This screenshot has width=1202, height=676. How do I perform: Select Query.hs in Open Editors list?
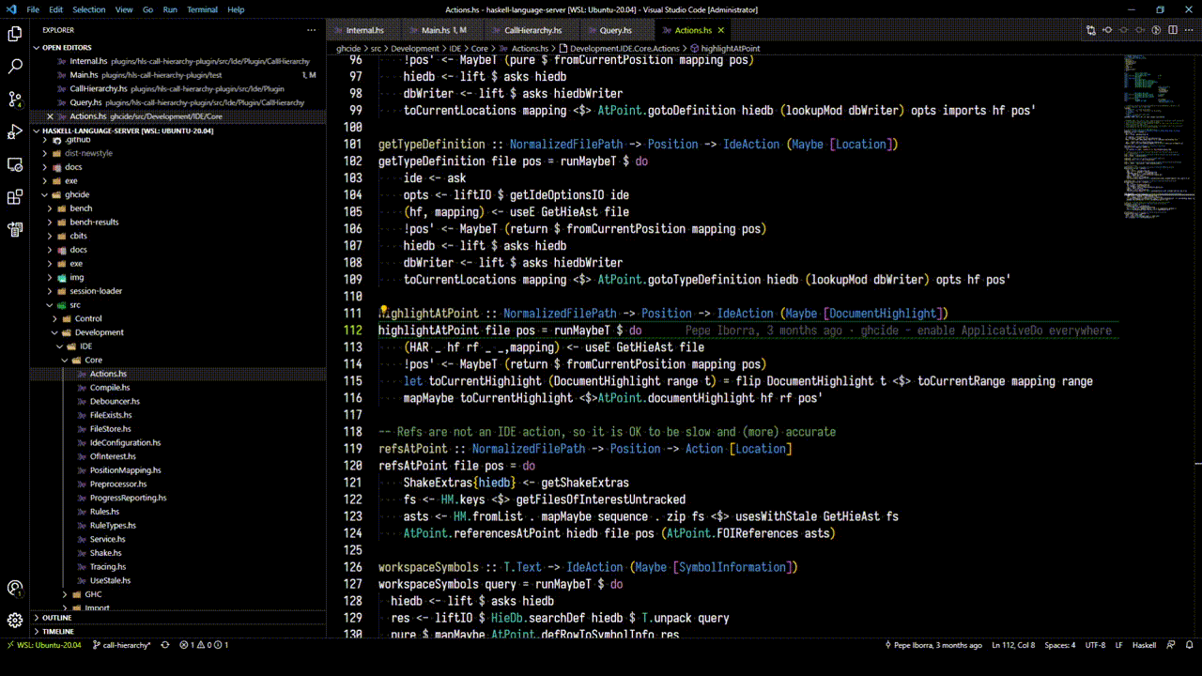click(x=177, y=102)
